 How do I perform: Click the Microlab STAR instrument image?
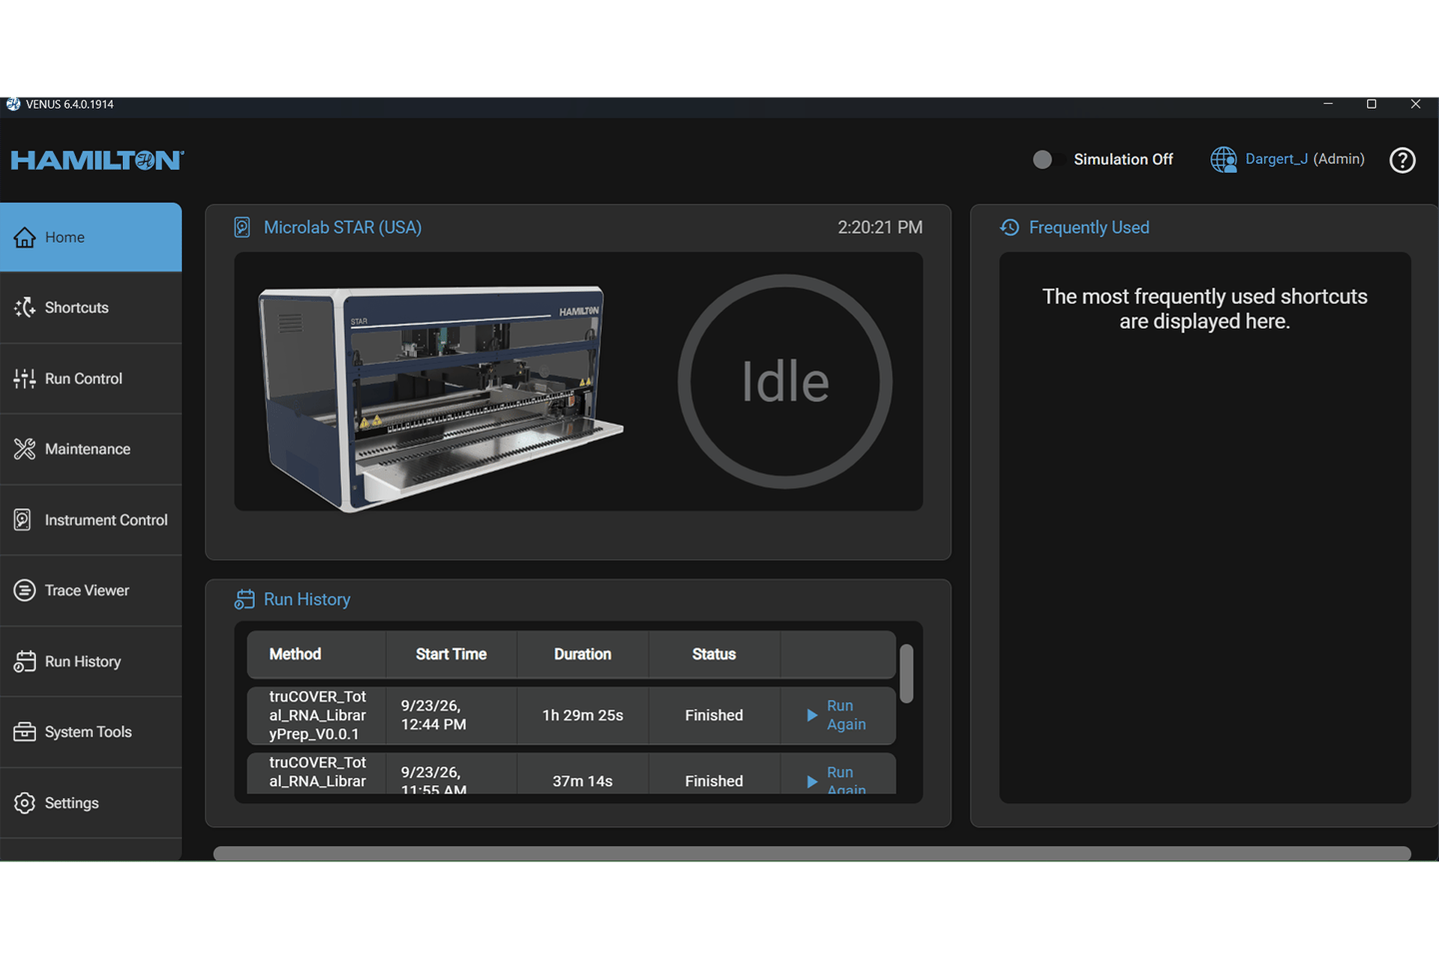440,398
